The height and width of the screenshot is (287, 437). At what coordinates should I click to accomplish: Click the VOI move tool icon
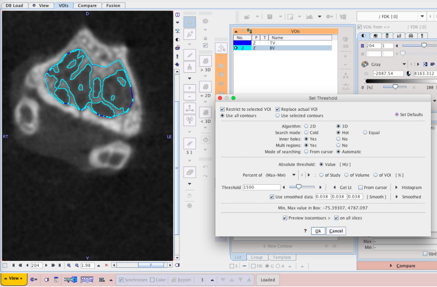221,48
